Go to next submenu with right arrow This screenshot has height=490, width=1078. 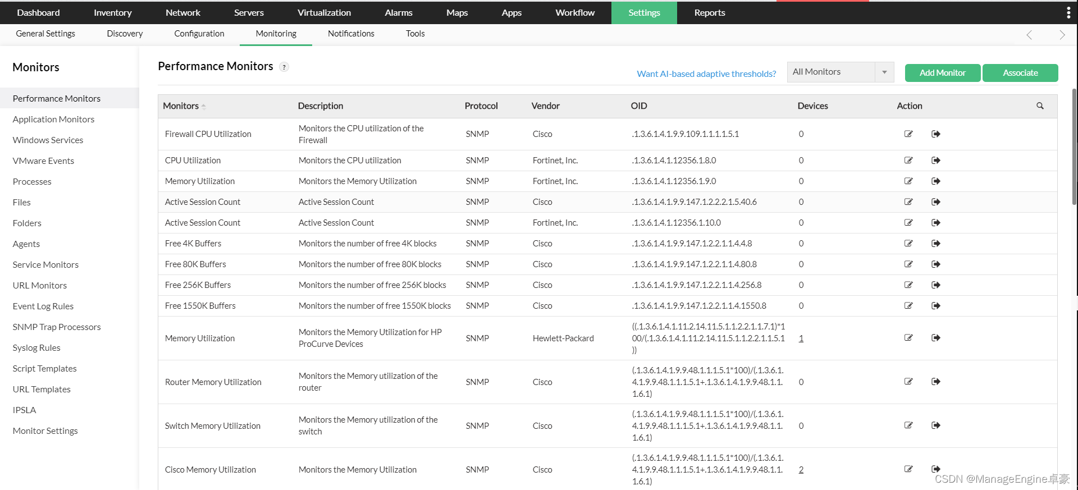[1062, 35]
